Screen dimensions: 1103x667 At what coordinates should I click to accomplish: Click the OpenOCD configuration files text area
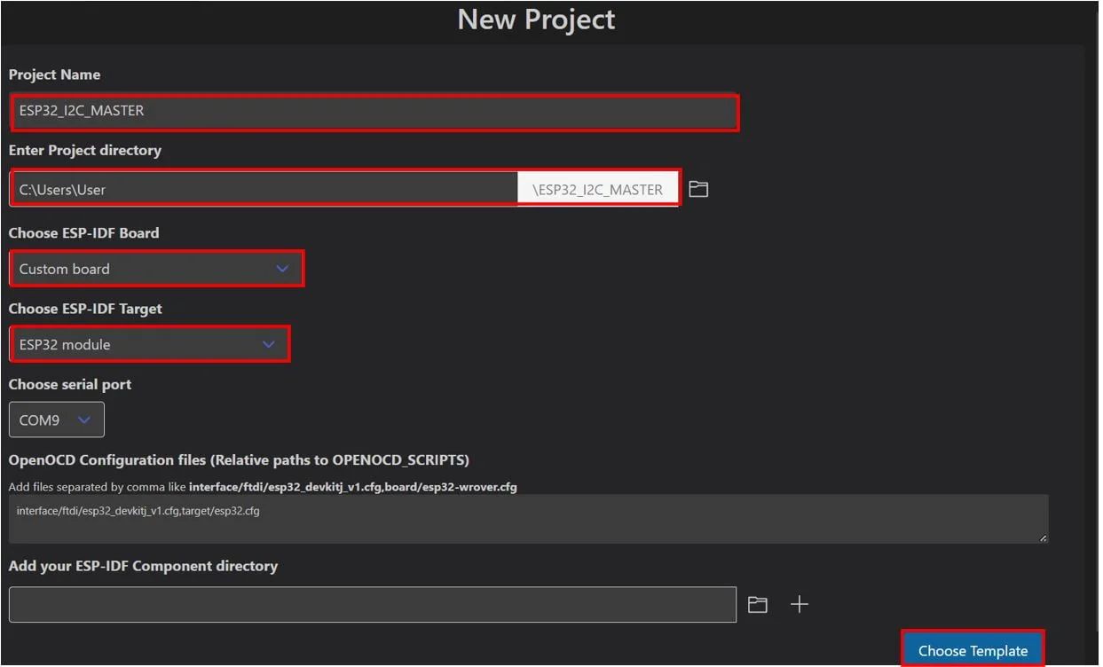[x=529, y=519]
